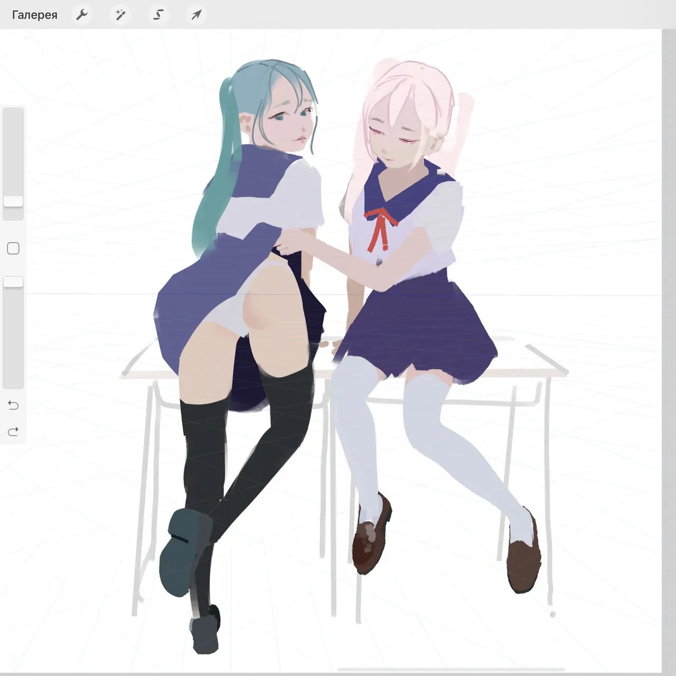Return to the Галерея view
Screen dimensions: 676x676
point(34,15)
